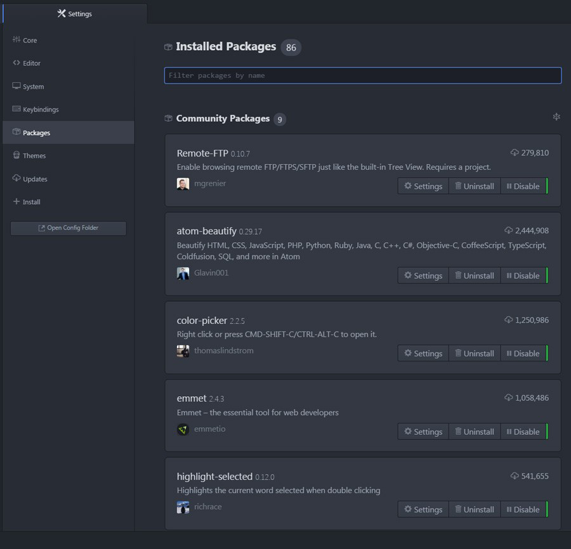
Task: Disable the atom-beautify package
Action: pos(523,275)
